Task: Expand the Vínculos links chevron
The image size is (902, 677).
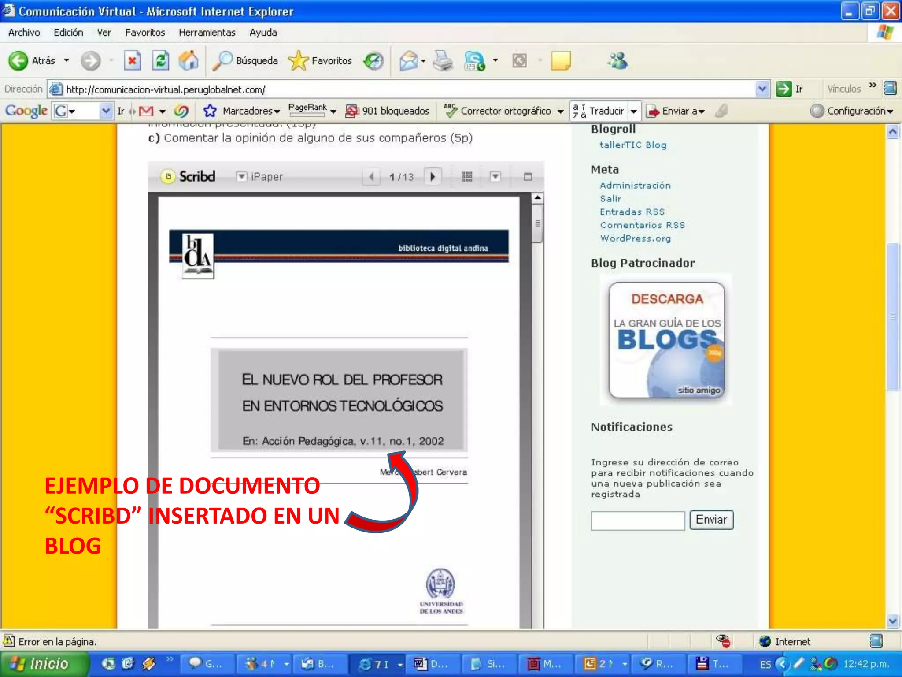Action: pos(872,86)
